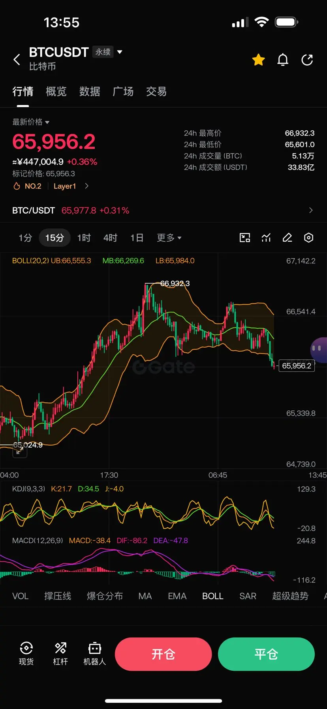Select the 15分 timeframe
The height and width of the screenshot is (709, 327).
pyautogui.click(x=54, y=238)
